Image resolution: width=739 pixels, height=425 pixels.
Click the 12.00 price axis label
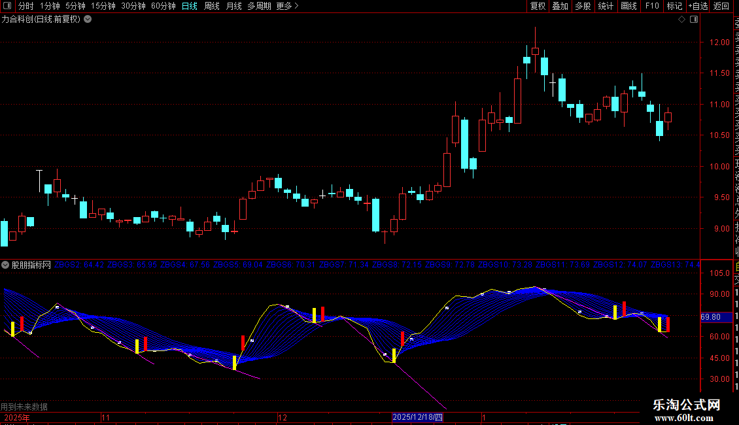tap(719, 42)
